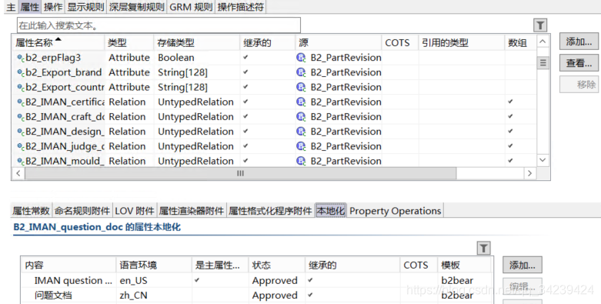Click the inherited checkmark for B2_IMAN_judge_
Screen dimensions: 601x304
click(245, 145)
